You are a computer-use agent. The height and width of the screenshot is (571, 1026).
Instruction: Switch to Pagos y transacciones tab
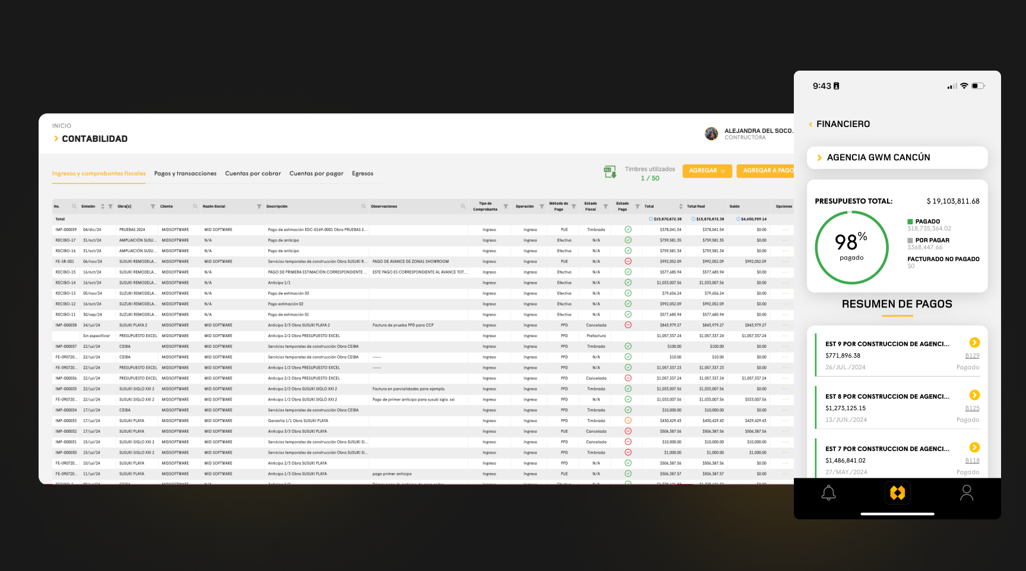[x=185, y=173]
